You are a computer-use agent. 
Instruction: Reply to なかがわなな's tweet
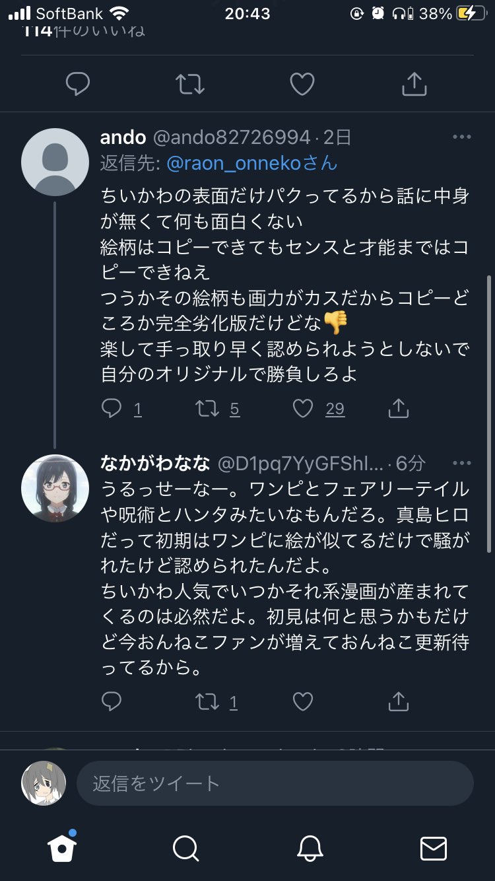pyautogui.click(x=112, y=701)
